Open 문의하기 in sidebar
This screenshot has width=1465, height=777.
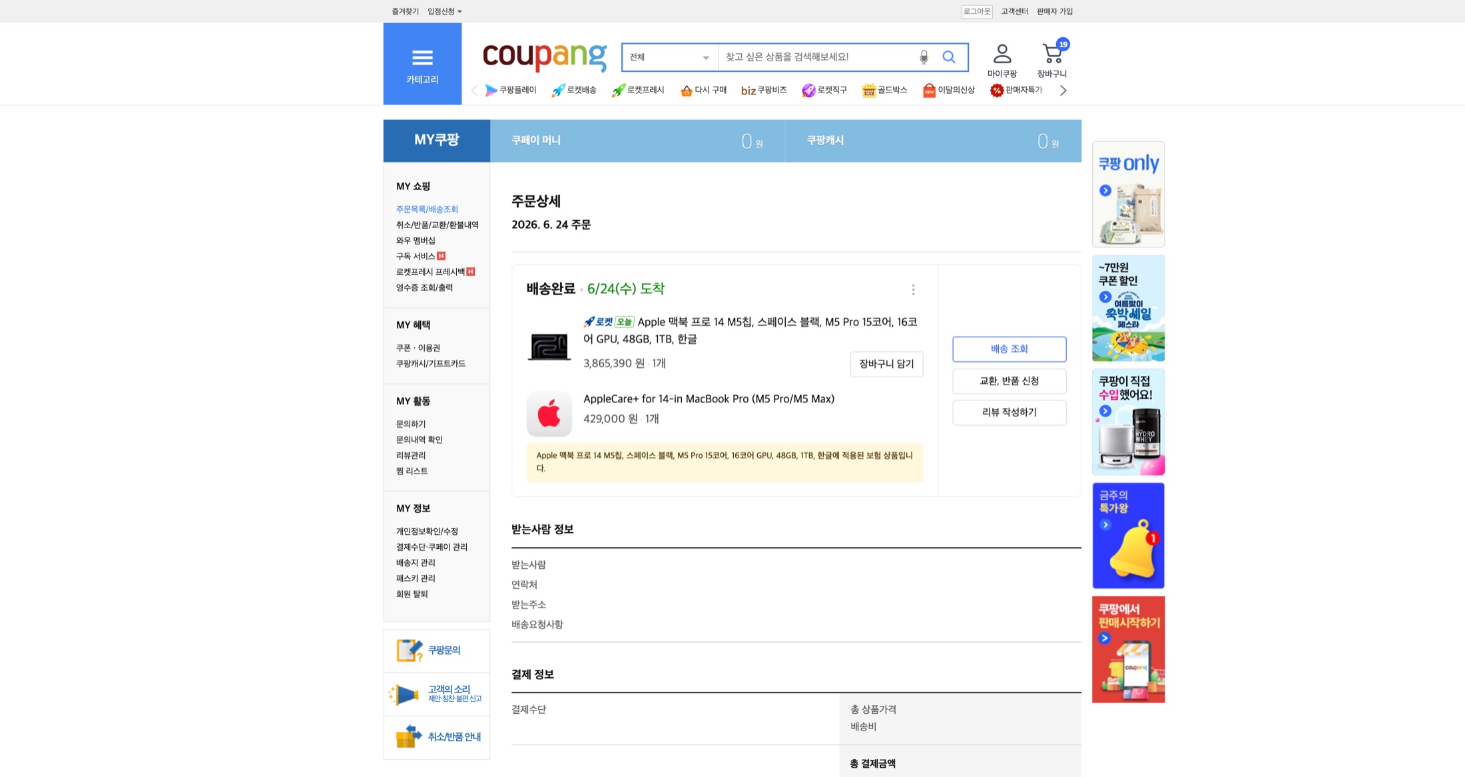click(410, 424)
